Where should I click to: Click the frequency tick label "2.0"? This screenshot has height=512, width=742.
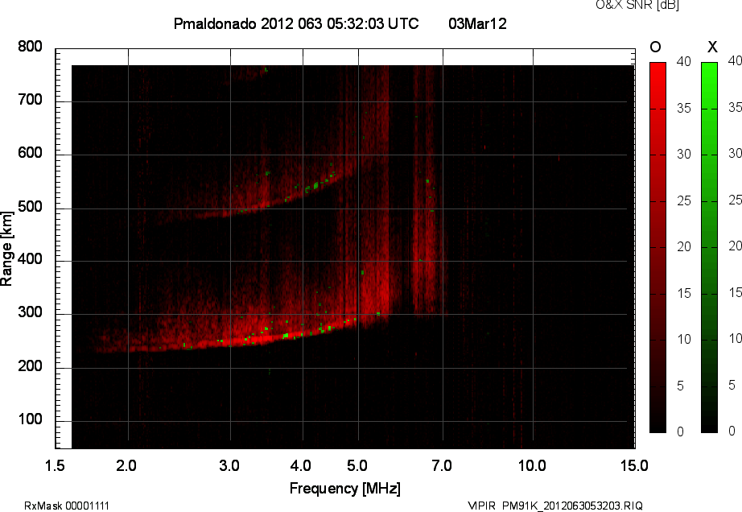click(x=126, y=465)
